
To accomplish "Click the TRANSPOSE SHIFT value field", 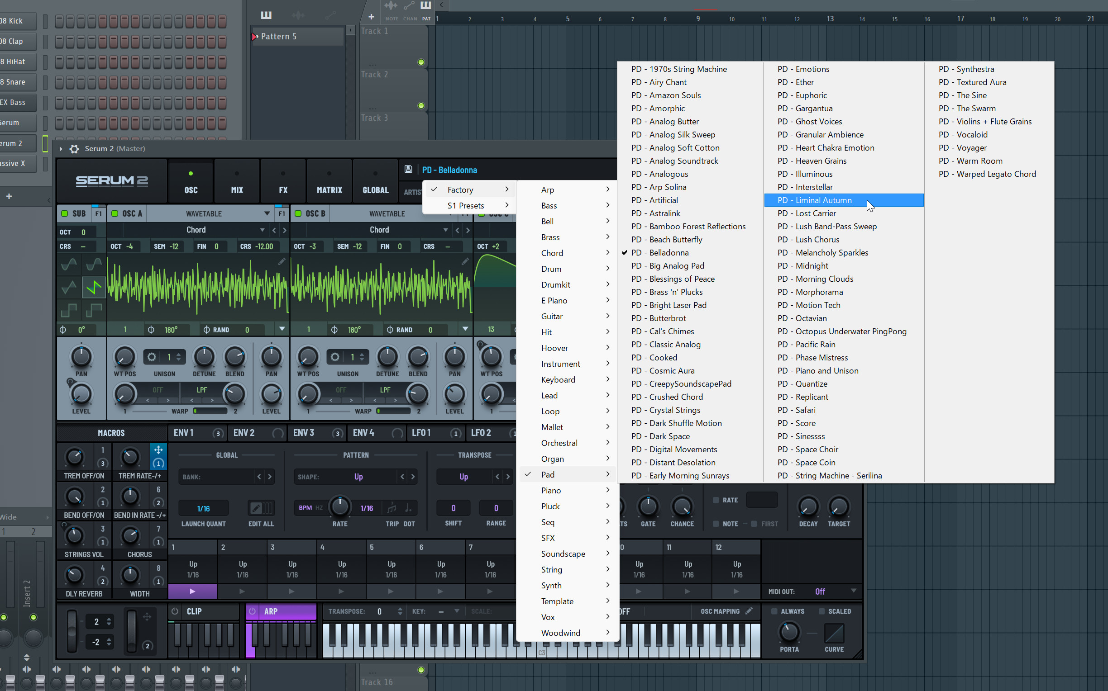I will point(453,508).
